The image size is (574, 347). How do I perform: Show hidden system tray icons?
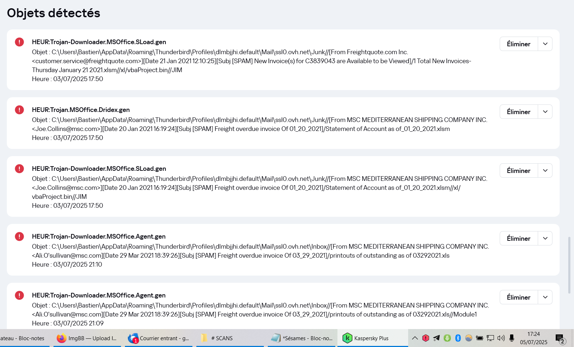415,338
